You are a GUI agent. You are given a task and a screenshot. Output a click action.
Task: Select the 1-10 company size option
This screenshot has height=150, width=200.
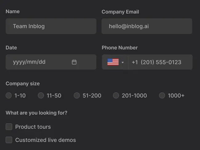[x=9, y=96]
